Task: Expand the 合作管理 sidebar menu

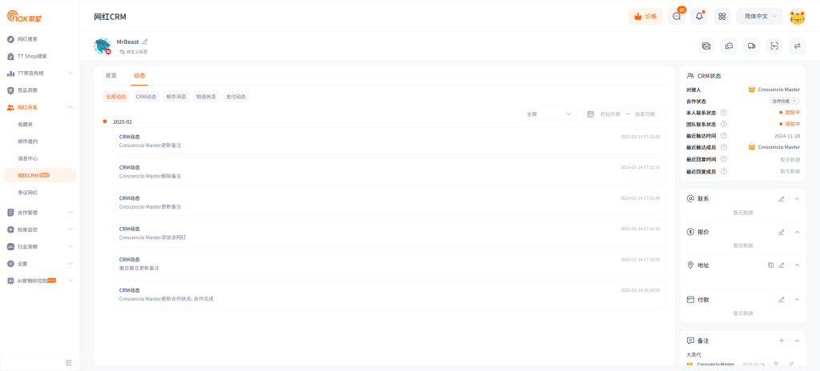Action: pos(38,213)
